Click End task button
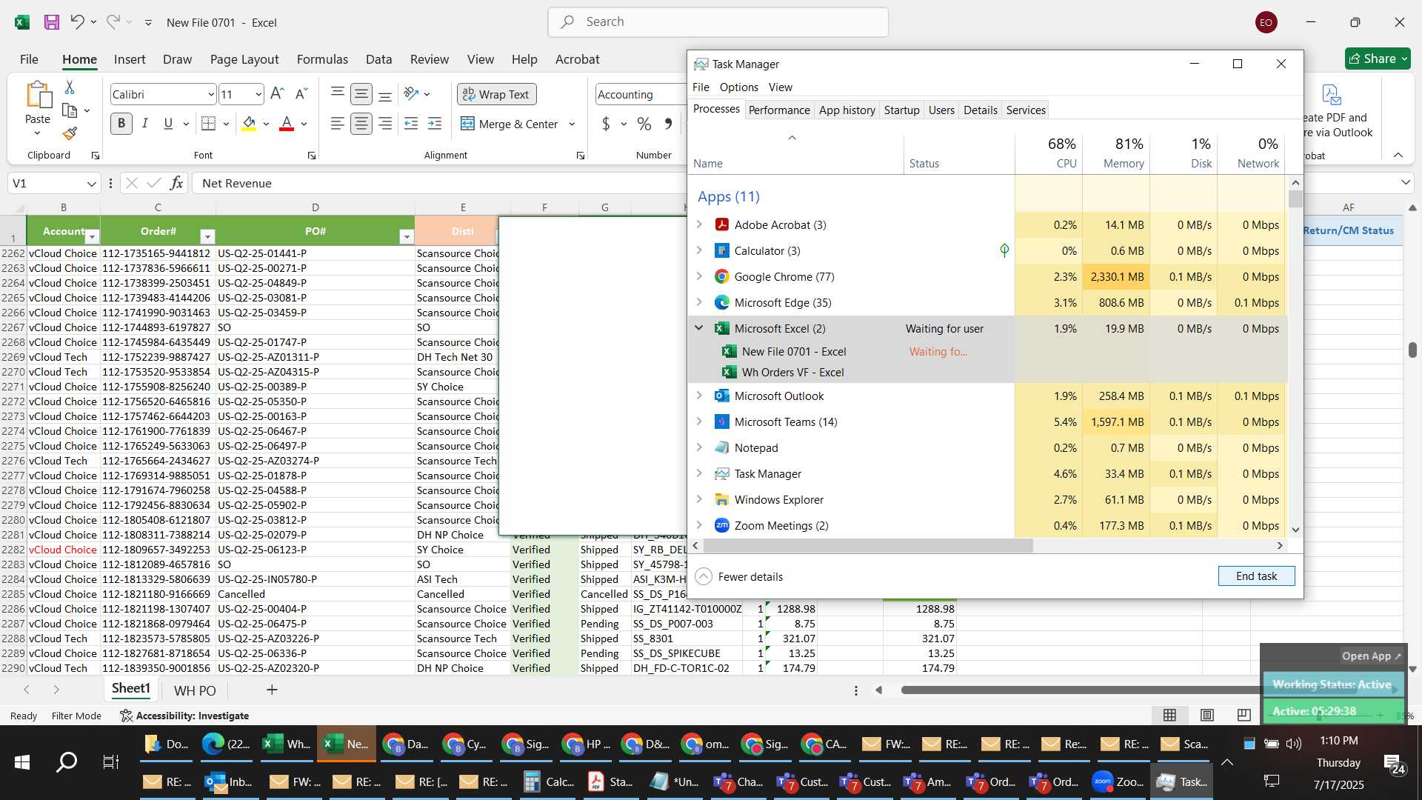 click(x=1256, y=576)
